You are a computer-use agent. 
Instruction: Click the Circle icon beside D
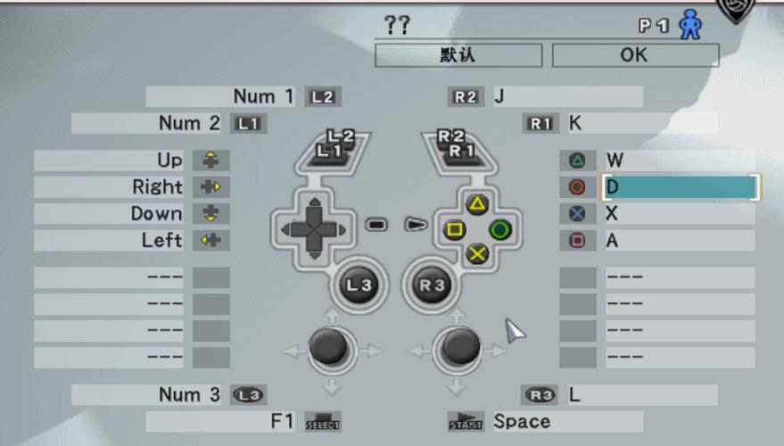577,187
